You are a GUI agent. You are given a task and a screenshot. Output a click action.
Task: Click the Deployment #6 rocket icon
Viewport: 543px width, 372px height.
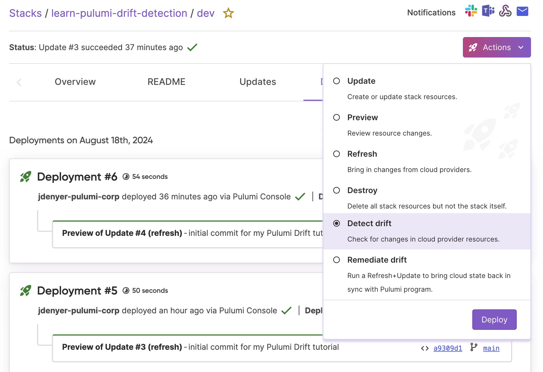click(x=25, y=177)
